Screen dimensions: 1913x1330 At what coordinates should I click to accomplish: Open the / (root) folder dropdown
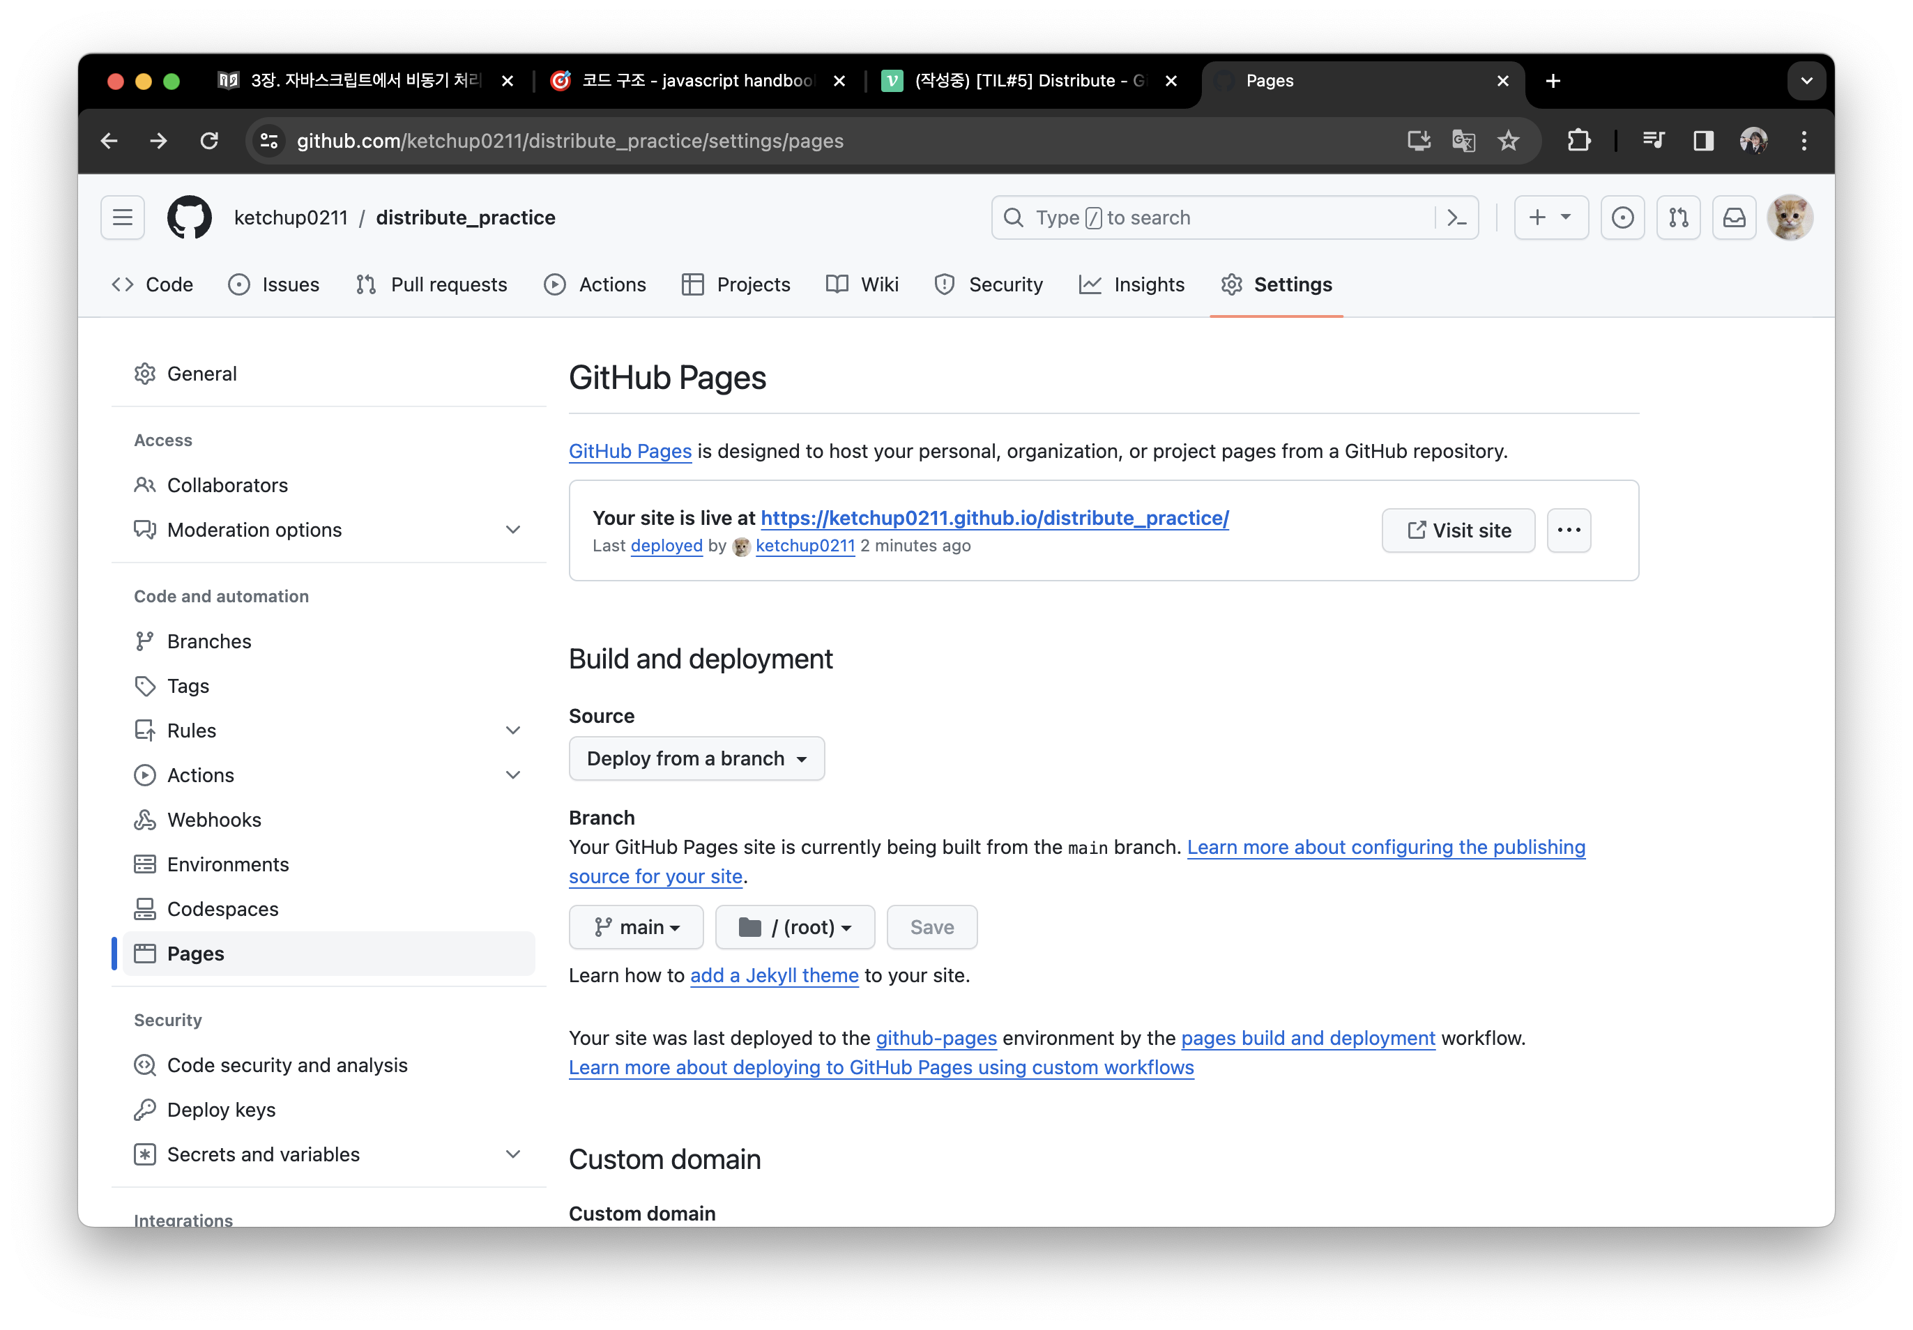[x=795, y=928]
